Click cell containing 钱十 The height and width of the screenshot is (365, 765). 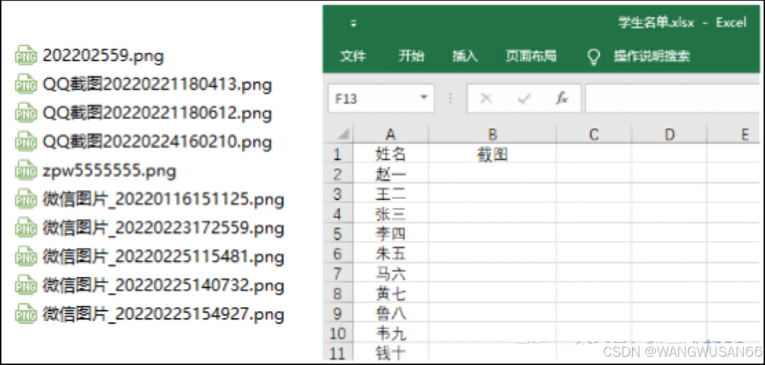click(x=390, y=352)
